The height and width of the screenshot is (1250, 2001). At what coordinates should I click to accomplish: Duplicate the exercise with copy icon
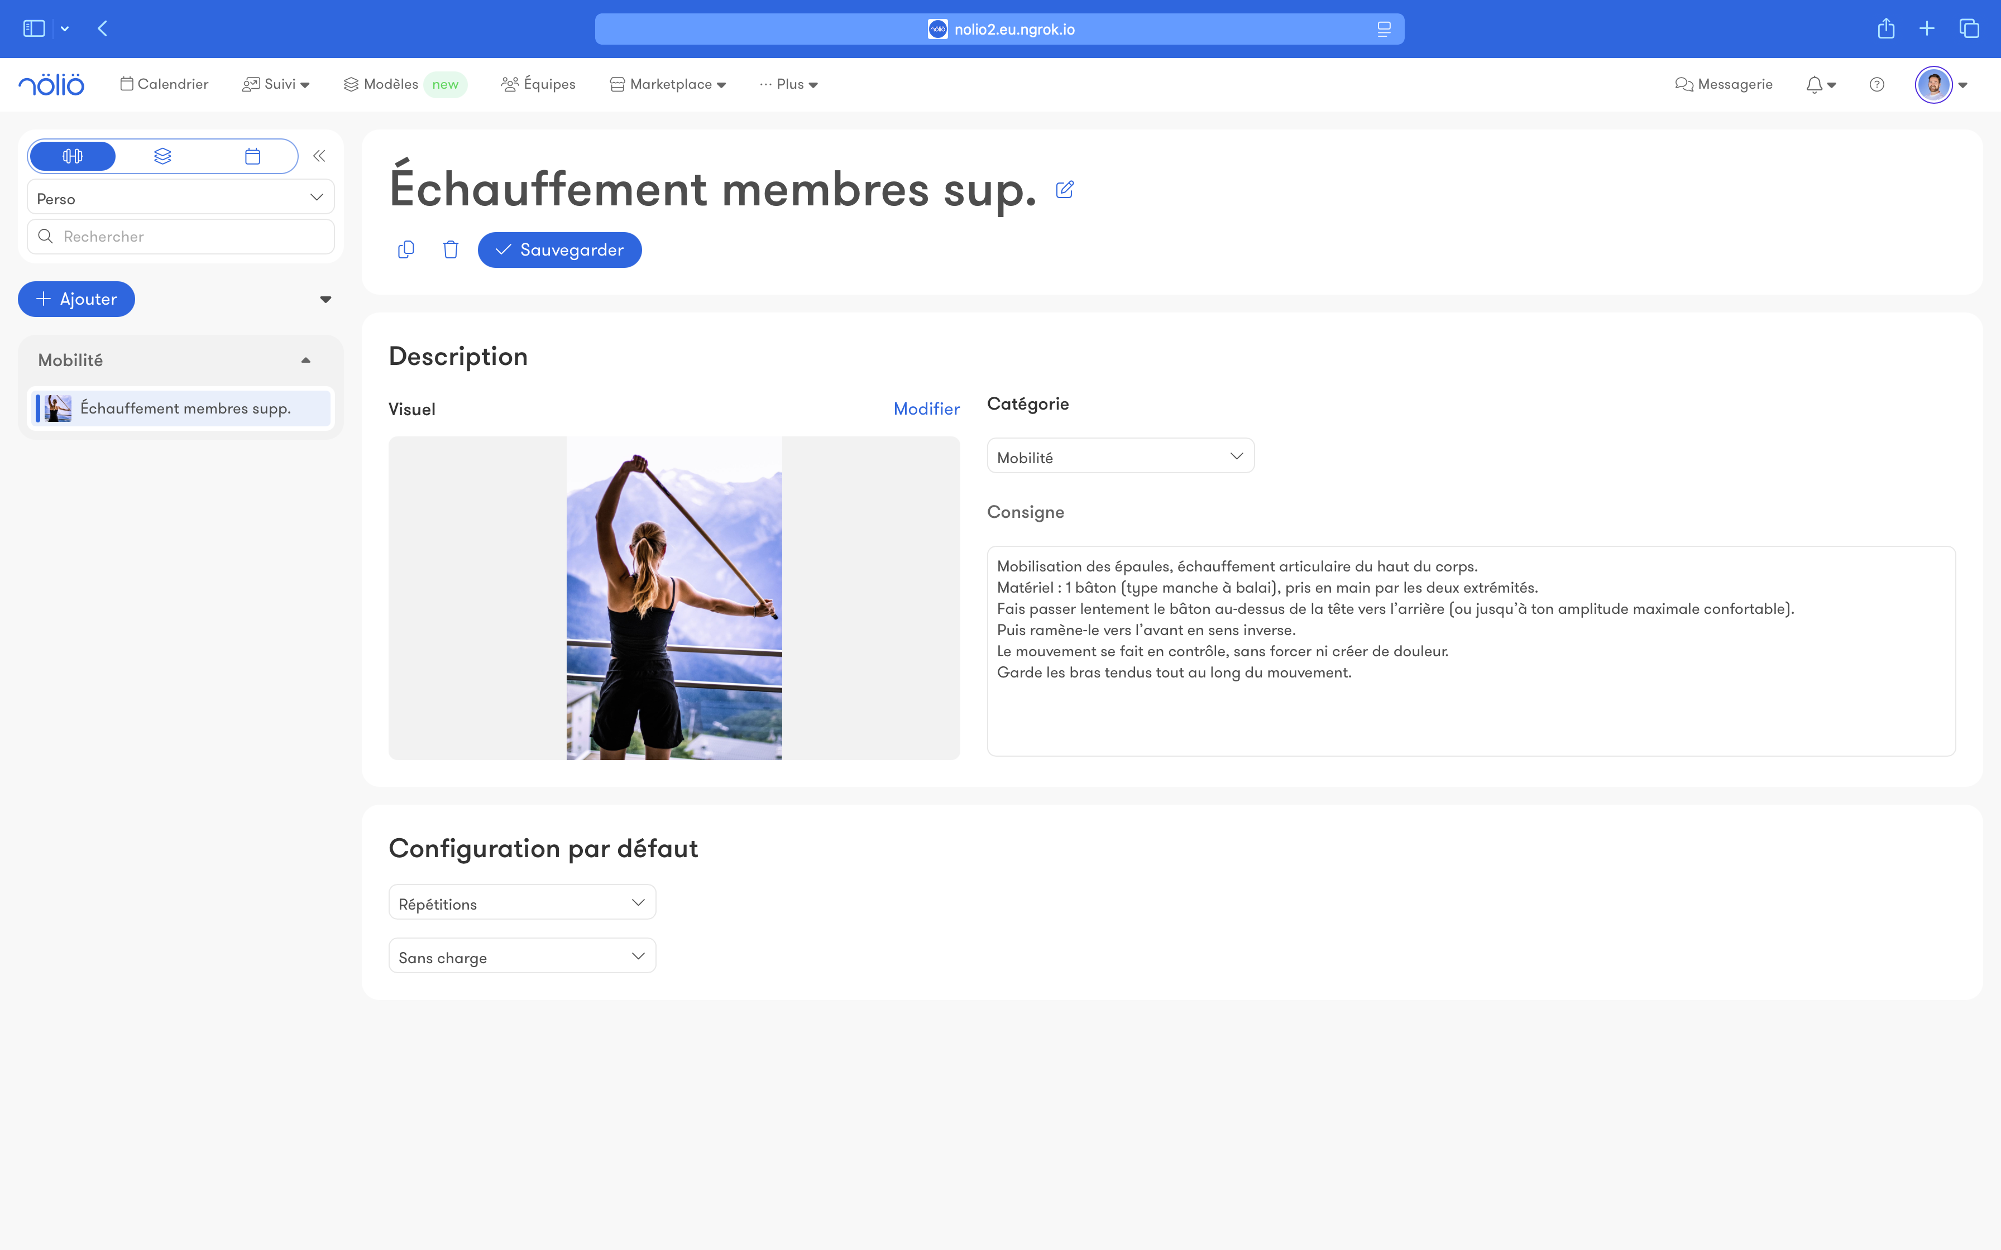pyautogui.click(x=406, y=249)
